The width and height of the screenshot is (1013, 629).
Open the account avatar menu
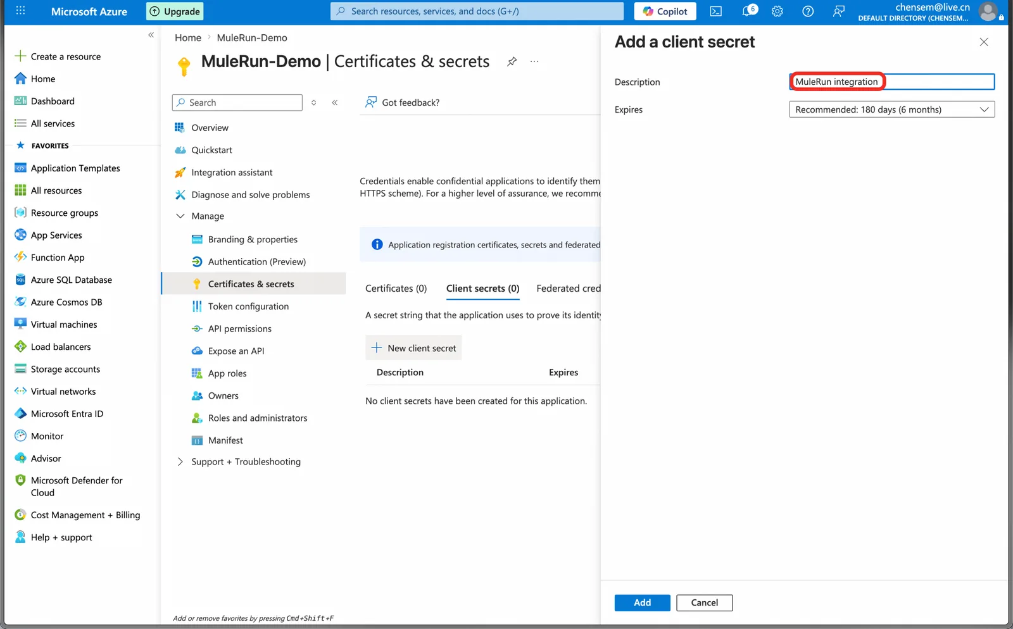point(988,11)
